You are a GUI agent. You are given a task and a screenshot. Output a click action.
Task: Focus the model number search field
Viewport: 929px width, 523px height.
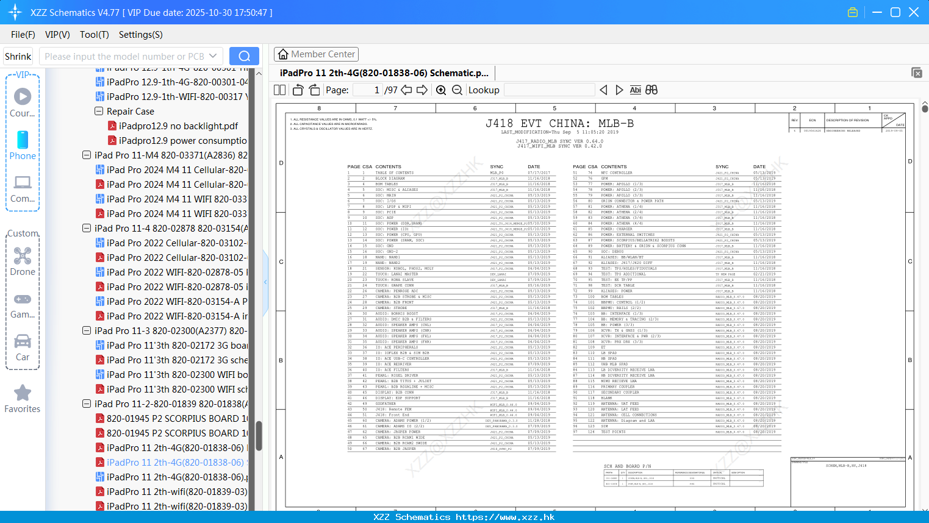pyautogui.click(x=124, y=56)
